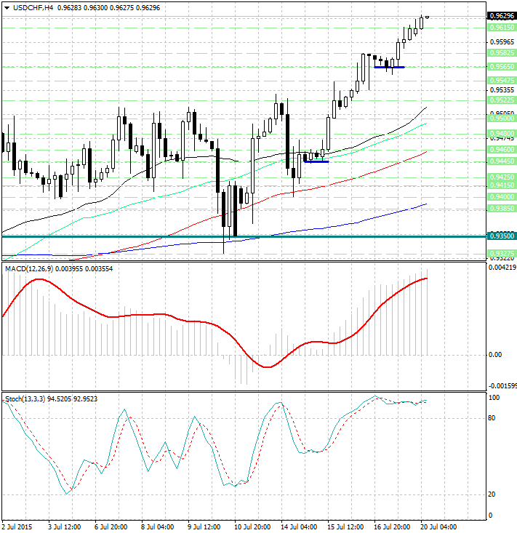The image size is (517, 533).
Task: Select the 0.94150 level label
Action: point(502,185)
